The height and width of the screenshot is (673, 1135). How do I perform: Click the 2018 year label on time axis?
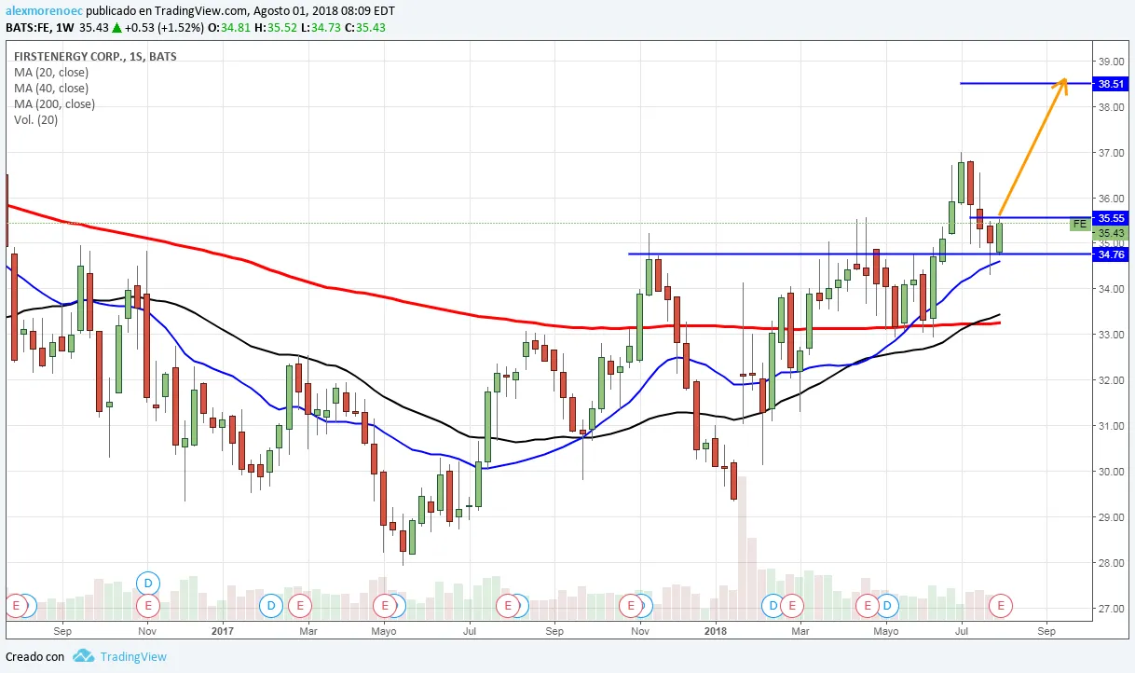pyautogui.click(x=716, y=630)
